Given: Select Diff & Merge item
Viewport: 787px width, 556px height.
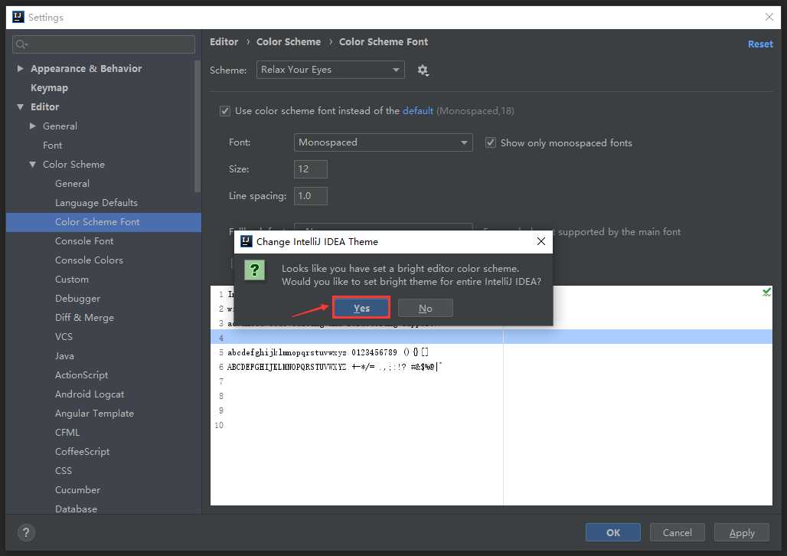Looking at the screenshot, I should coord(84,317).
